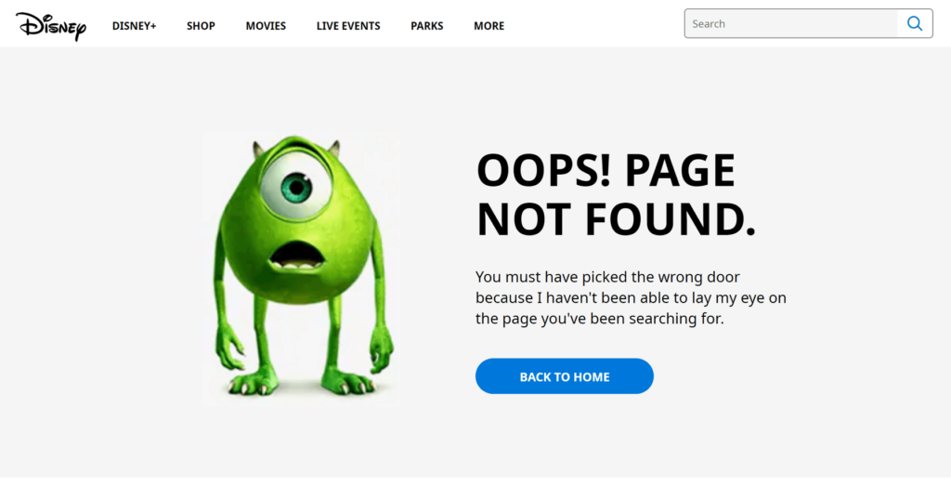The image size is (951, 486).
Task: Click the magnifying glass search icon
Action: (914, 24)
